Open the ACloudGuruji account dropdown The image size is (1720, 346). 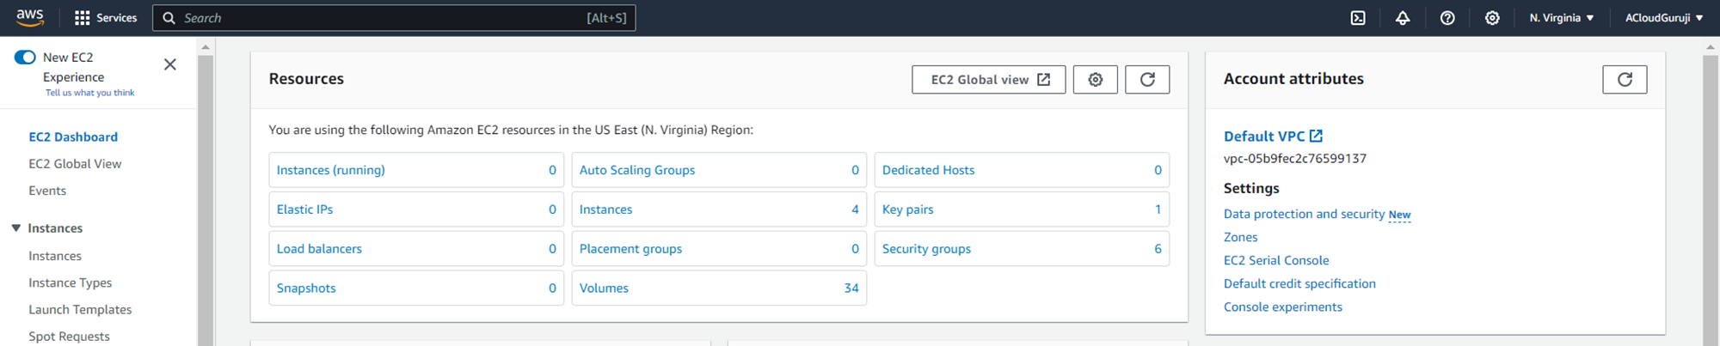coord(1663,18)
